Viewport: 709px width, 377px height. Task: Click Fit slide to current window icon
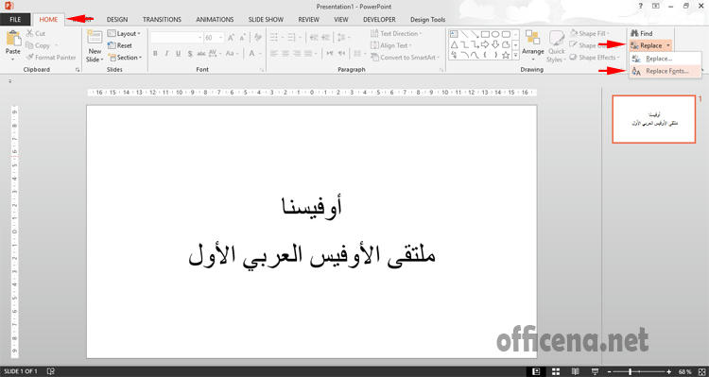pos(701,371)
